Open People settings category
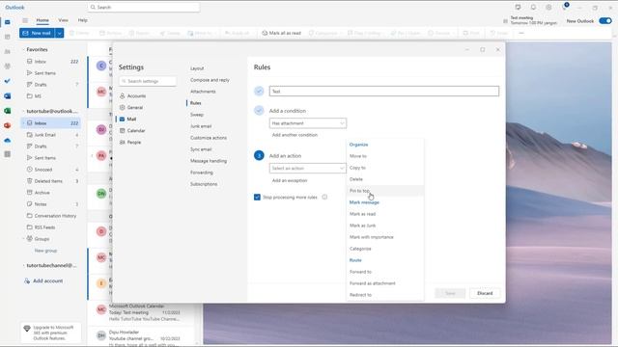618x347 pixels. click(x=130, y=143)
